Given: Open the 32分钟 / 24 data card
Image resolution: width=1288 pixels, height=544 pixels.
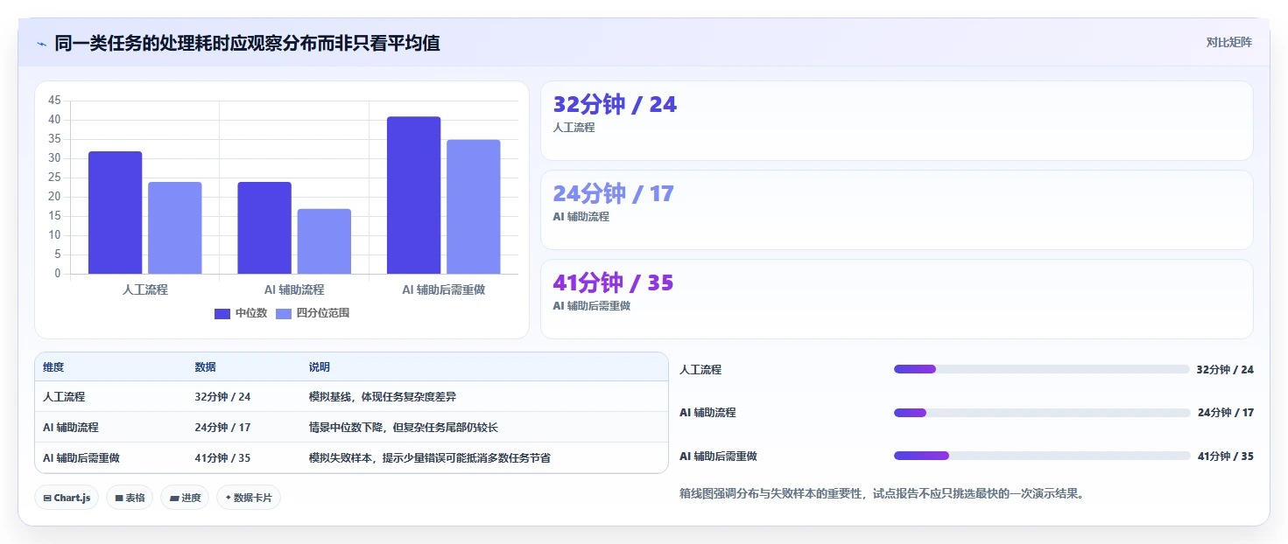Looking at the screenshot, I should tap(897, 121).
